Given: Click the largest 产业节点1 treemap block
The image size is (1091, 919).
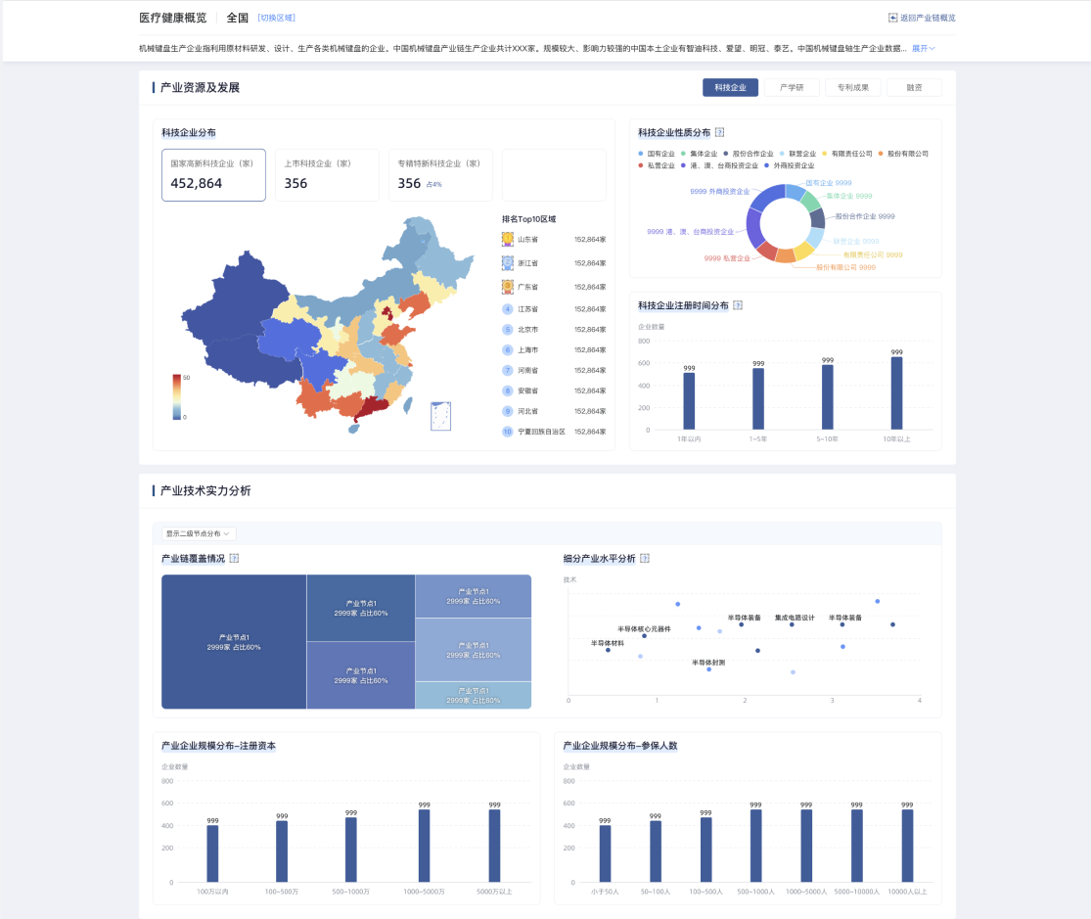Looking at the screenshot, I should pos(234,642).
